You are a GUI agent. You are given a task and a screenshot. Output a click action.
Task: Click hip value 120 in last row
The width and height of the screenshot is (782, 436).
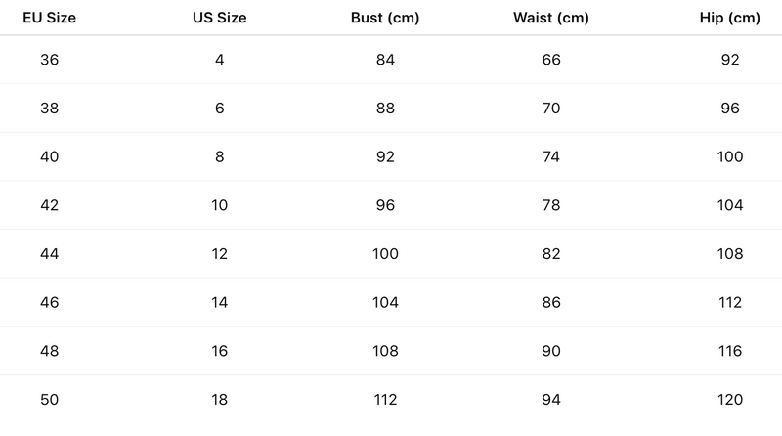[x=729, y=399]
